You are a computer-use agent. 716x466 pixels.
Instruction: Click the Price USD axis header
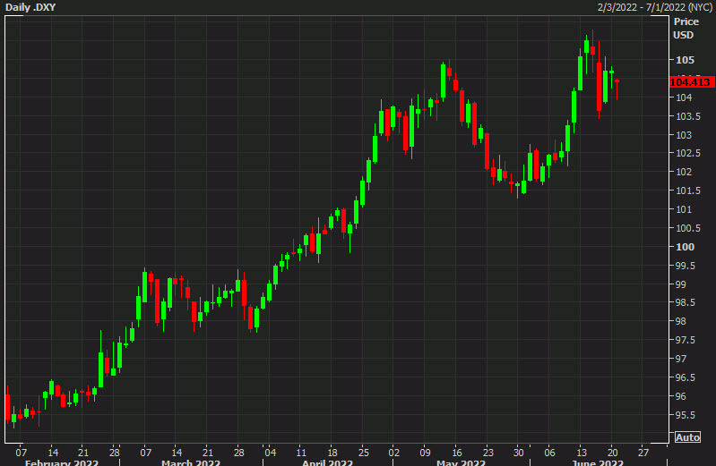tap(686, 28)
